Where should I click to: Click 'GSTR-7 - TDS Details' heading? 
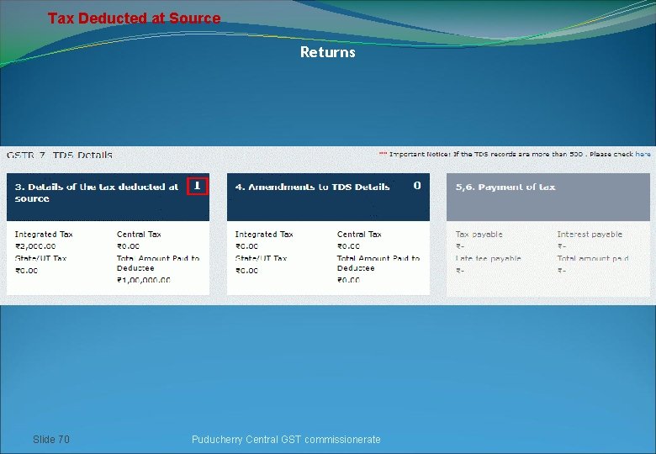(60, 155)
